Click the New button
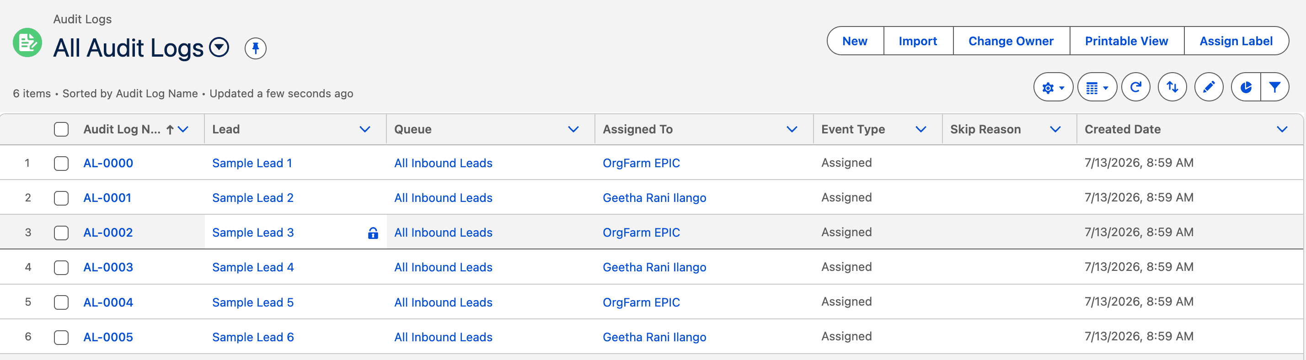1306x360 pixels. pyautogui.click(x=855, y=41)
